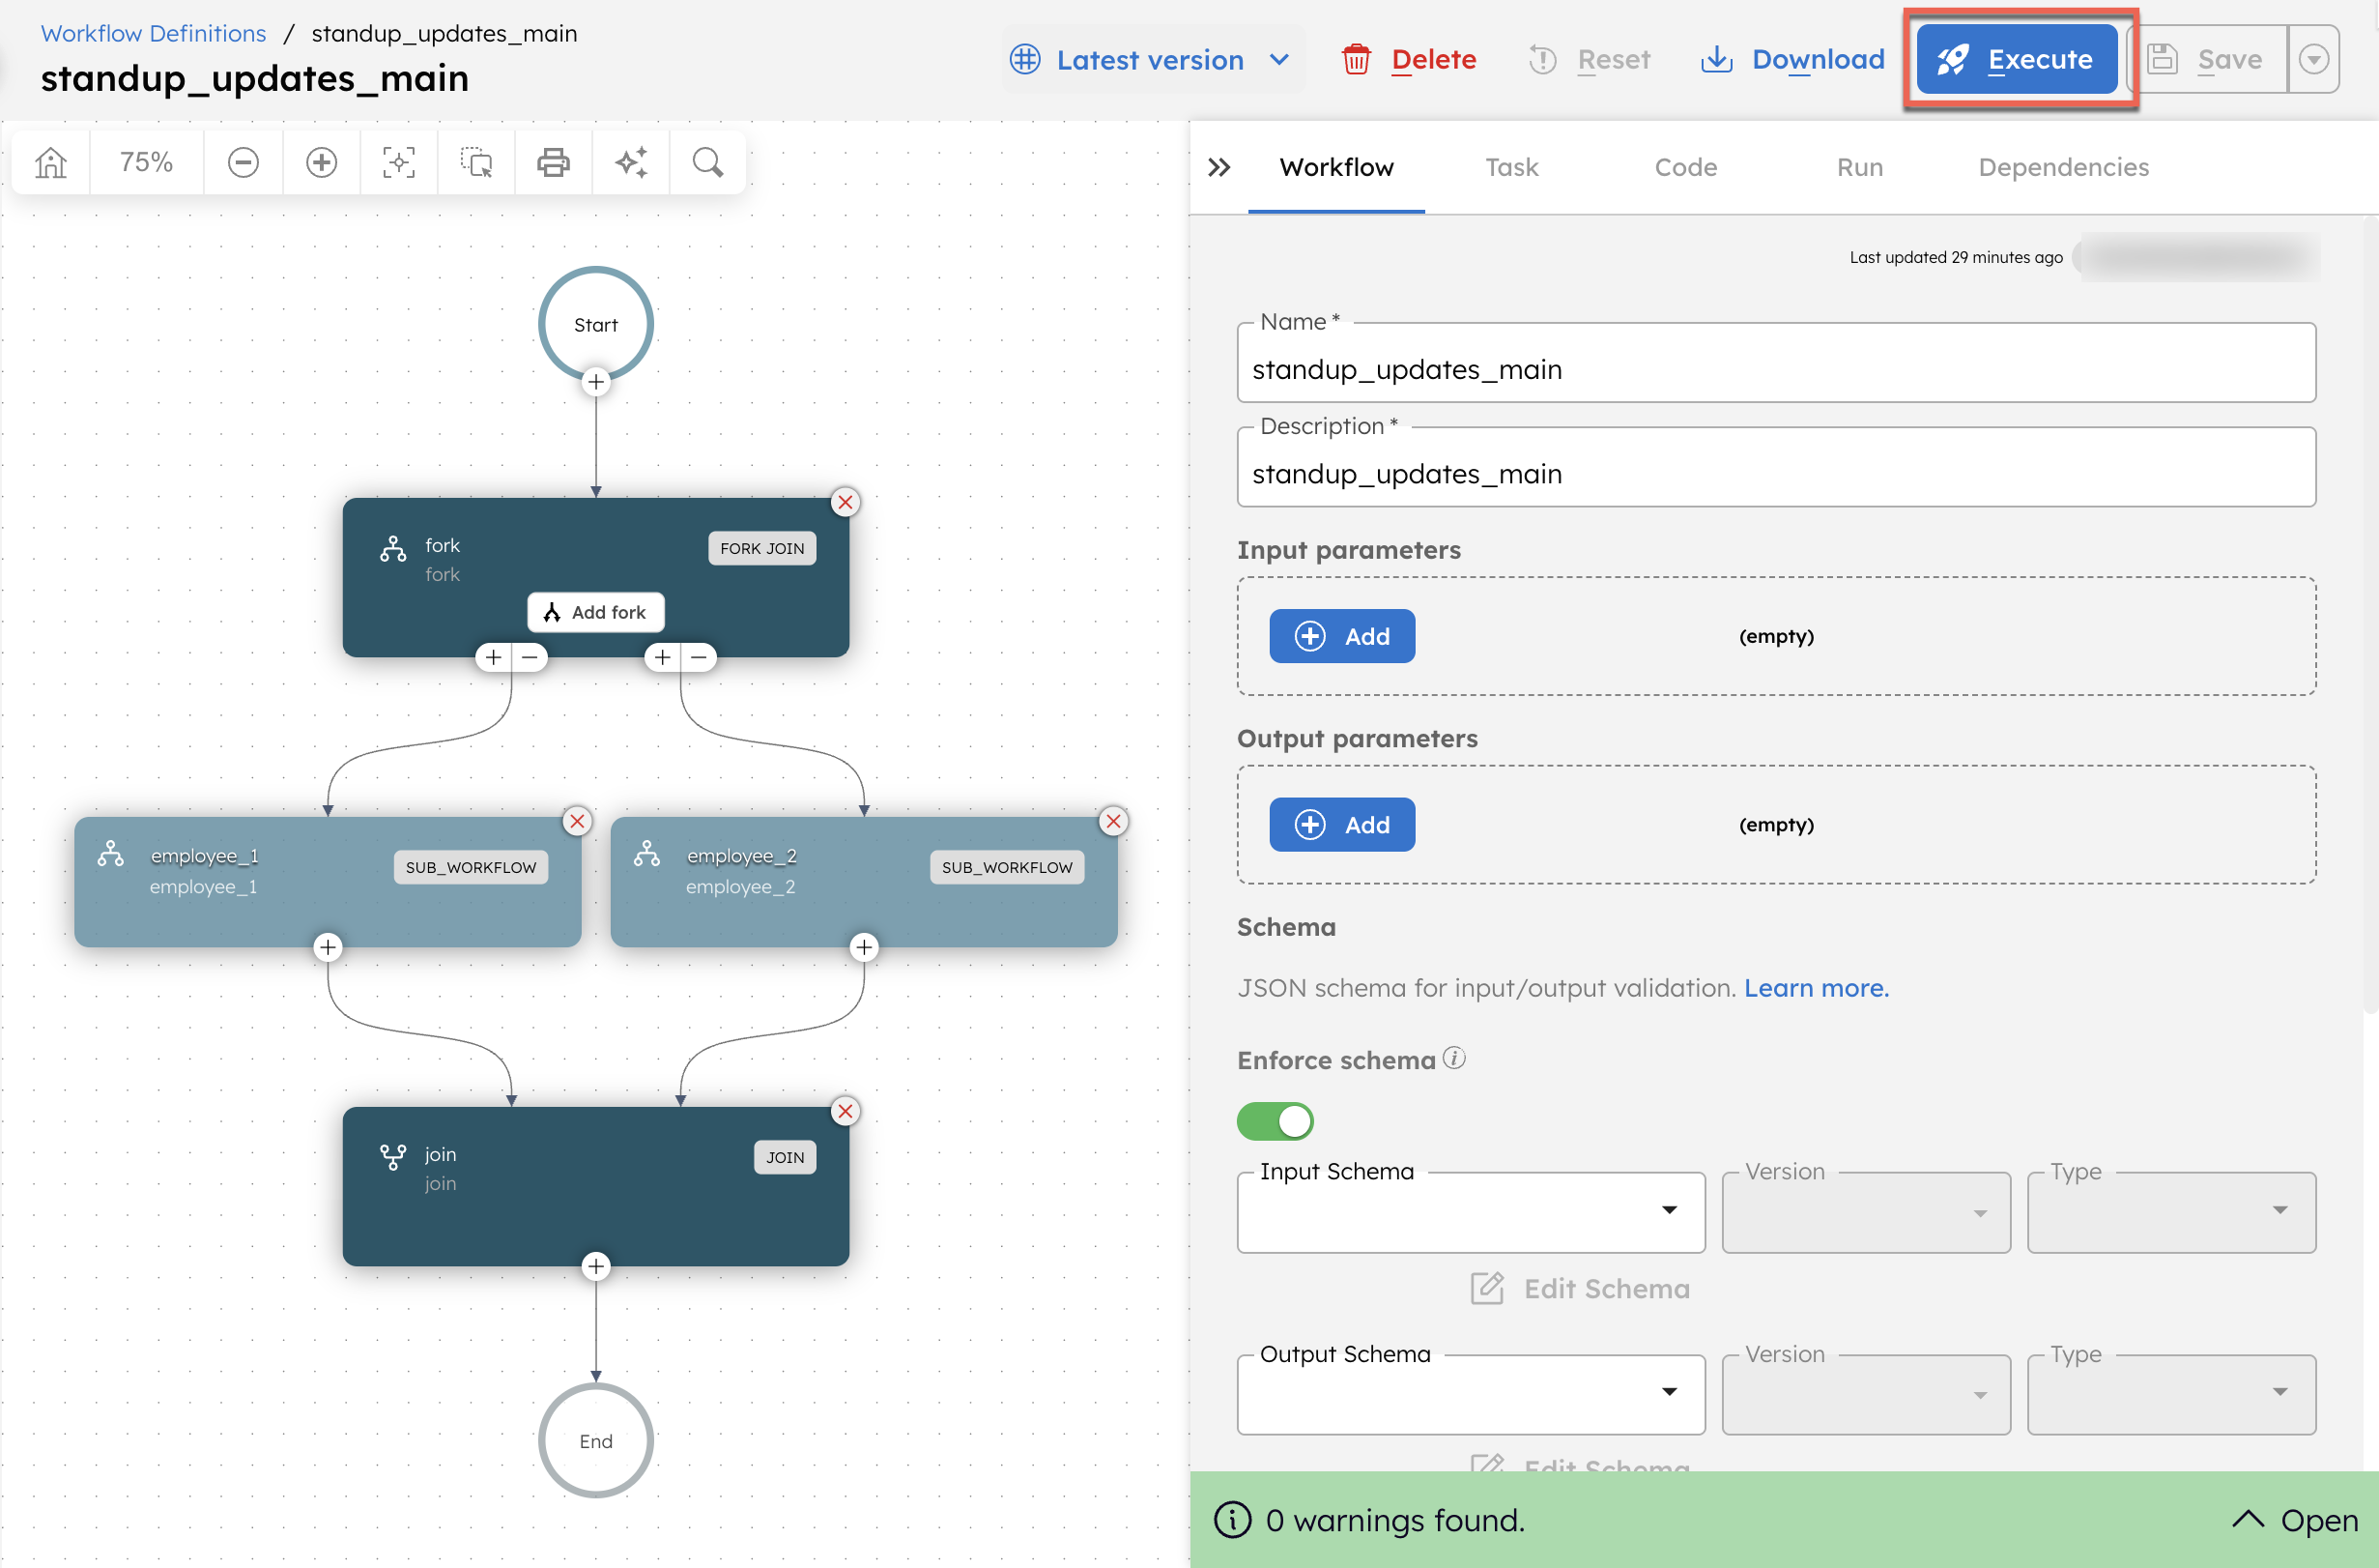This screenshot has height=1568, width=2379.
Task: Click the Execute button
Action: click(x=2018, y=60)
